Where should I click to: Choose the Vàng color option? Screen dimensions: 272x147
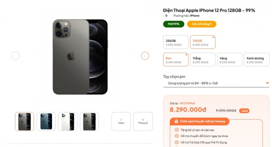tap(230, 60)
